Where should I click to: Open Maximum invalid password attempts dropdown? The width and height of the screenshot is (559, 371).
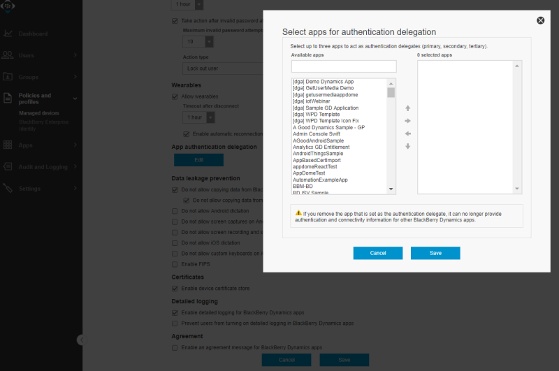click(198, 42)
